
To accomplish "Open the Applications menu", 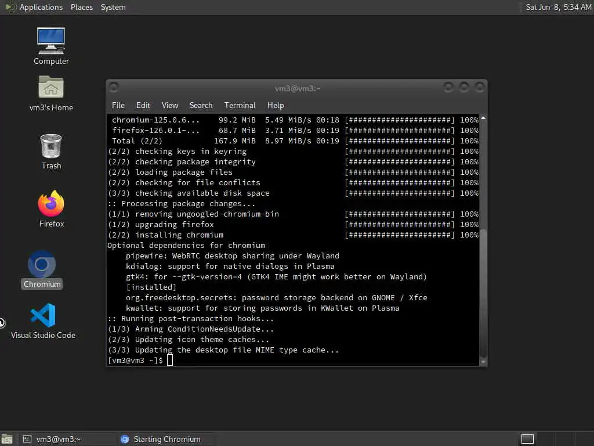I will point(41,7).
